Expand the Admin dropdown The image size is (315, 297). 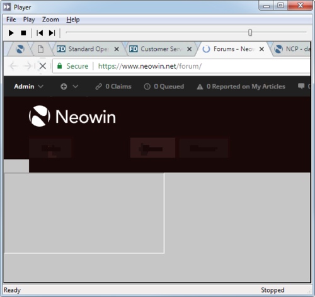(x=28, y=86)
